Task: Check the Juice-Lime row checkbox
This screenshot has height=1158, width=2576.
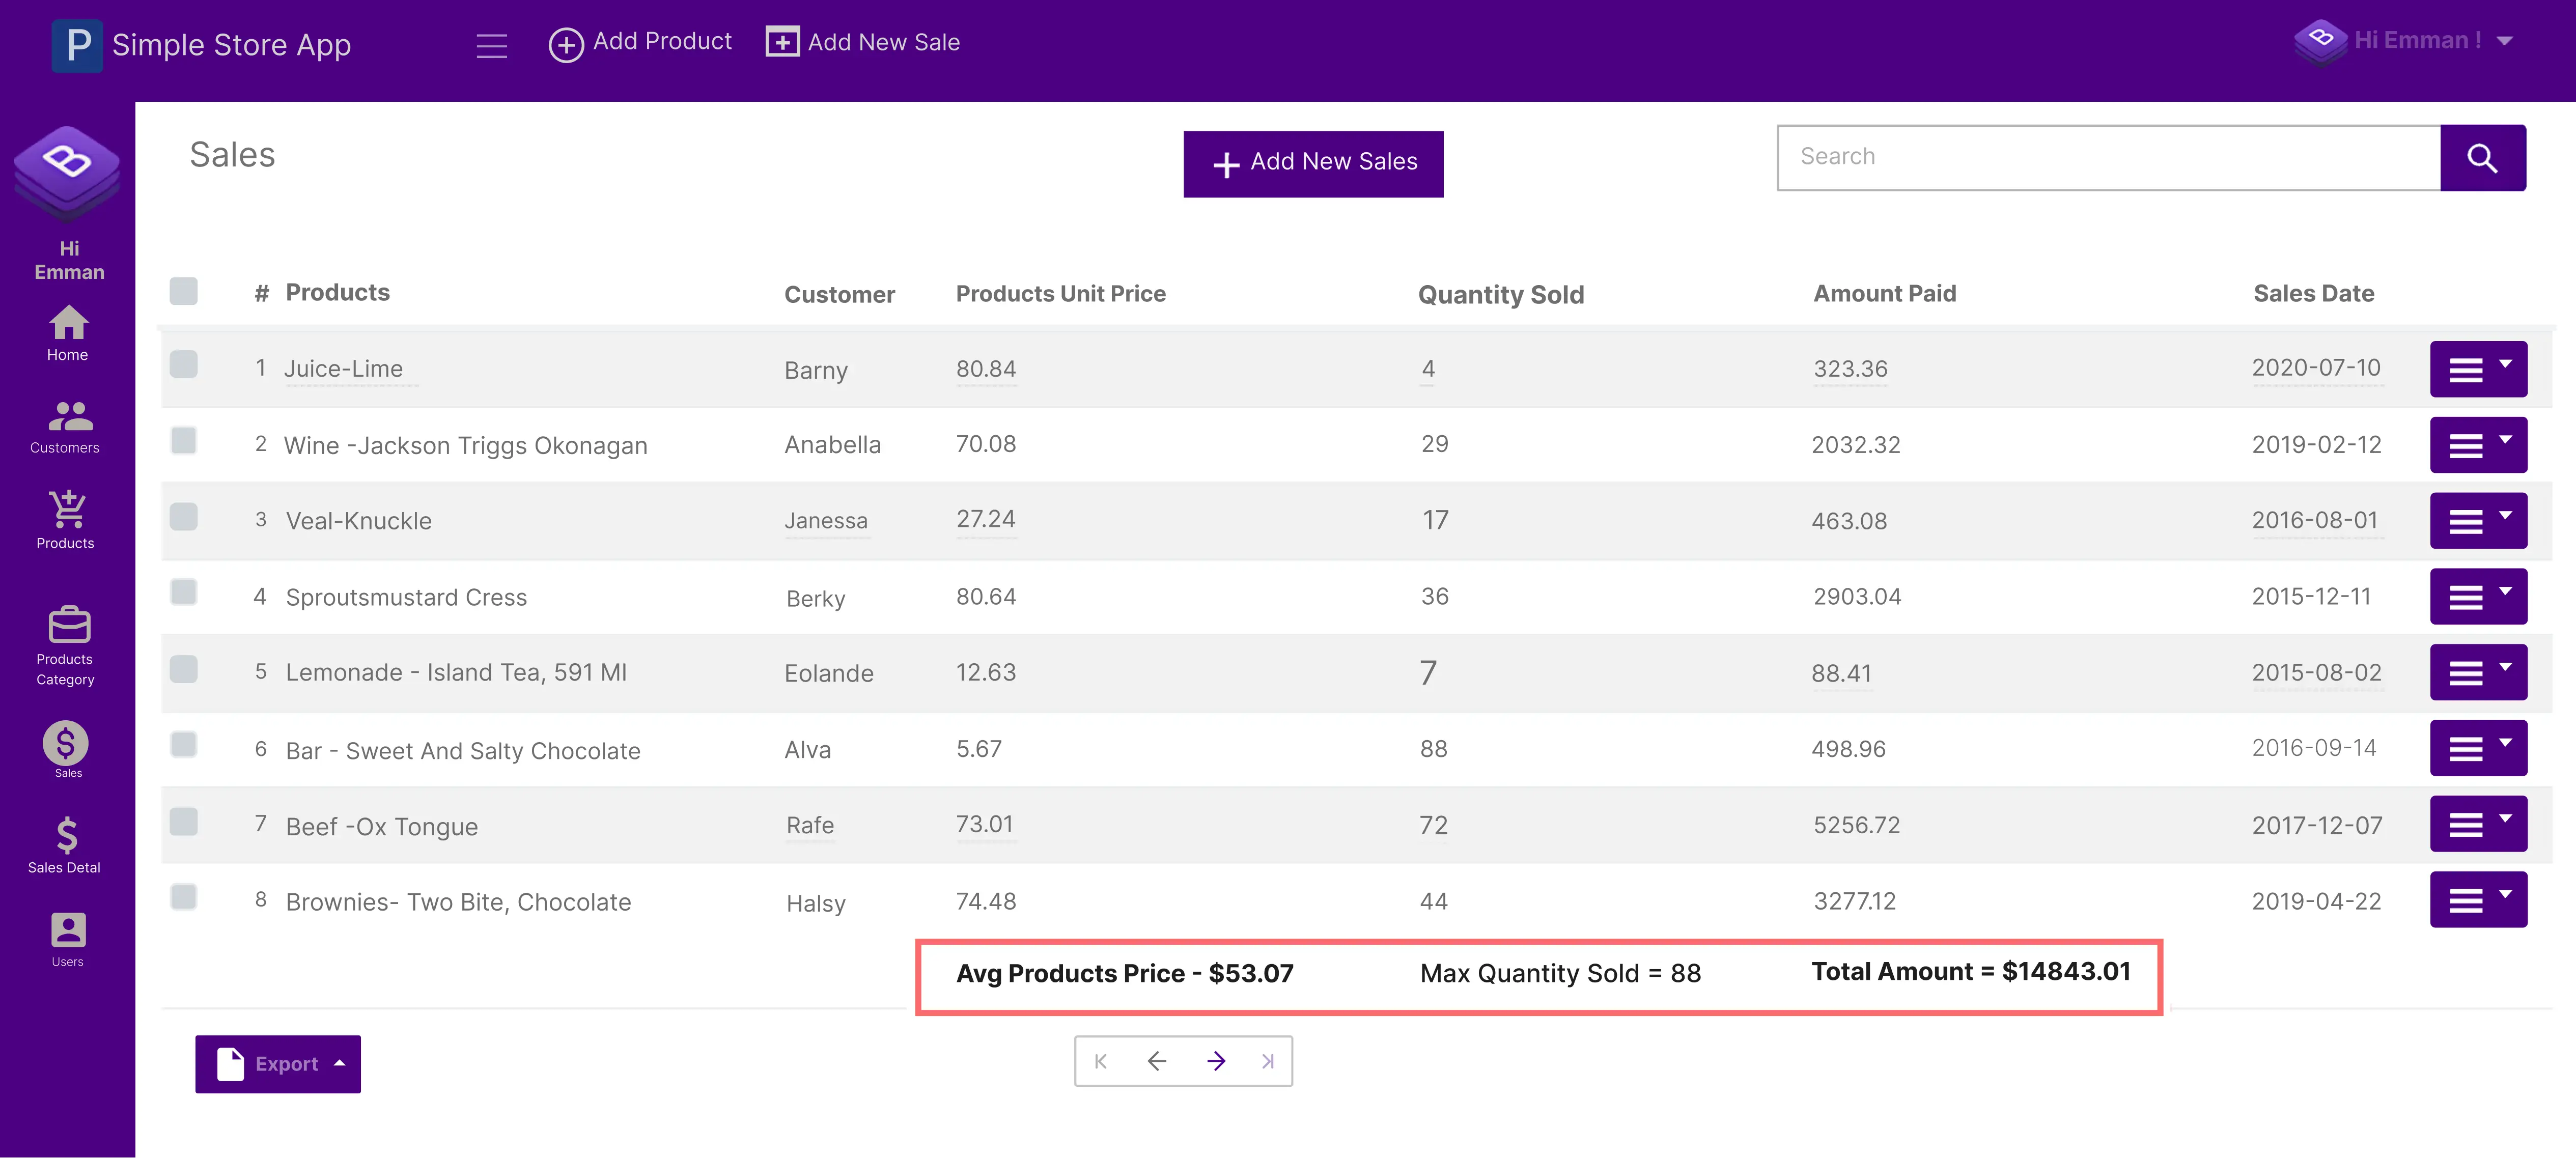Action: click(184, 364)
